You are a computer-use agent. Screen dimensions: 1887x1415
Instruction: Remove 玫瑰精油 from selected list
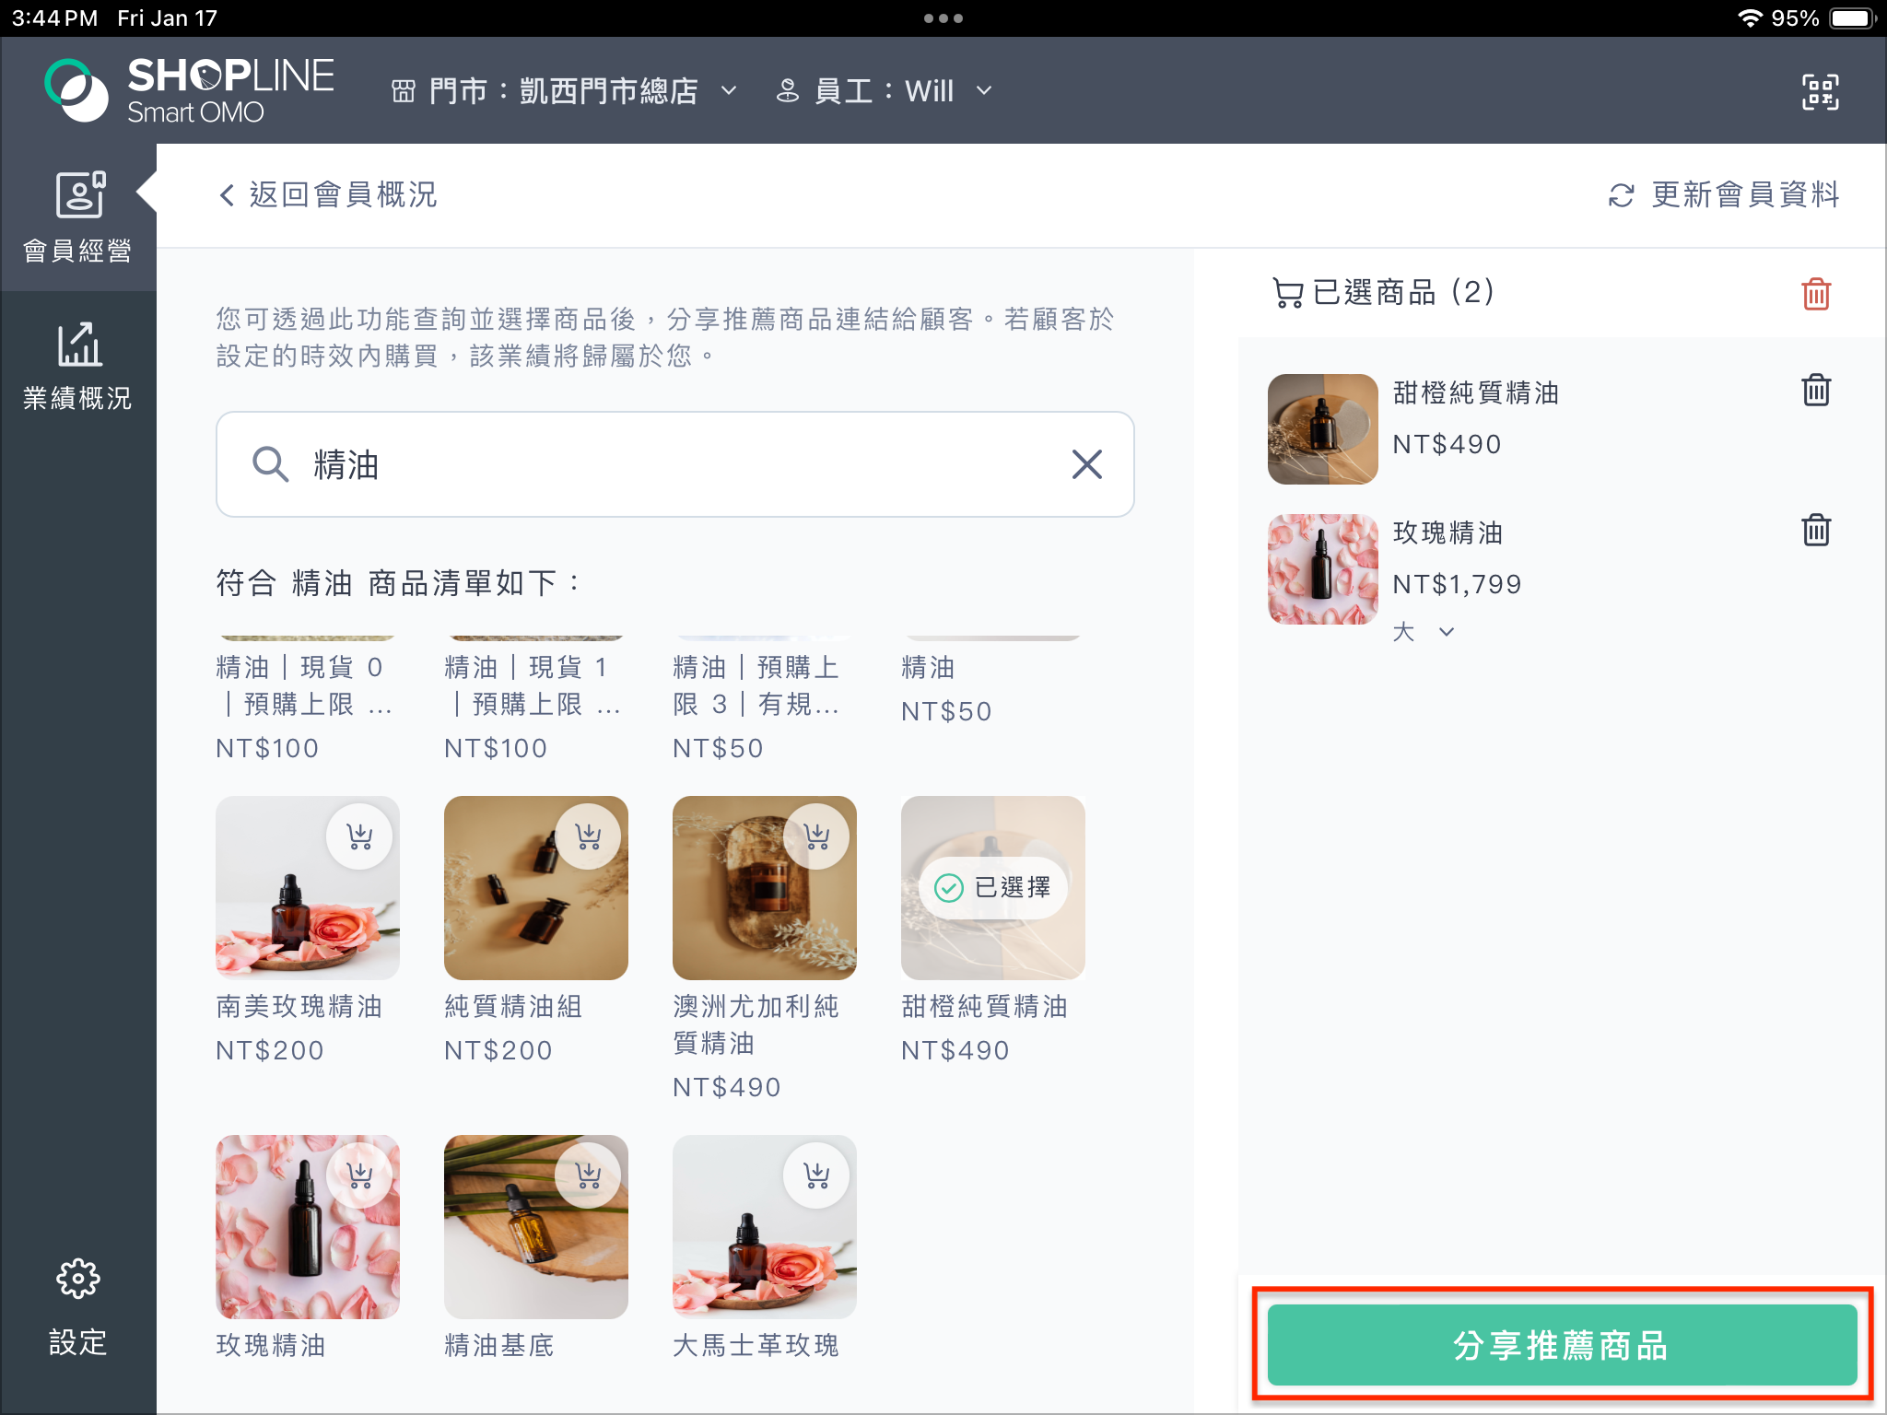click(x=1816, y=530)
